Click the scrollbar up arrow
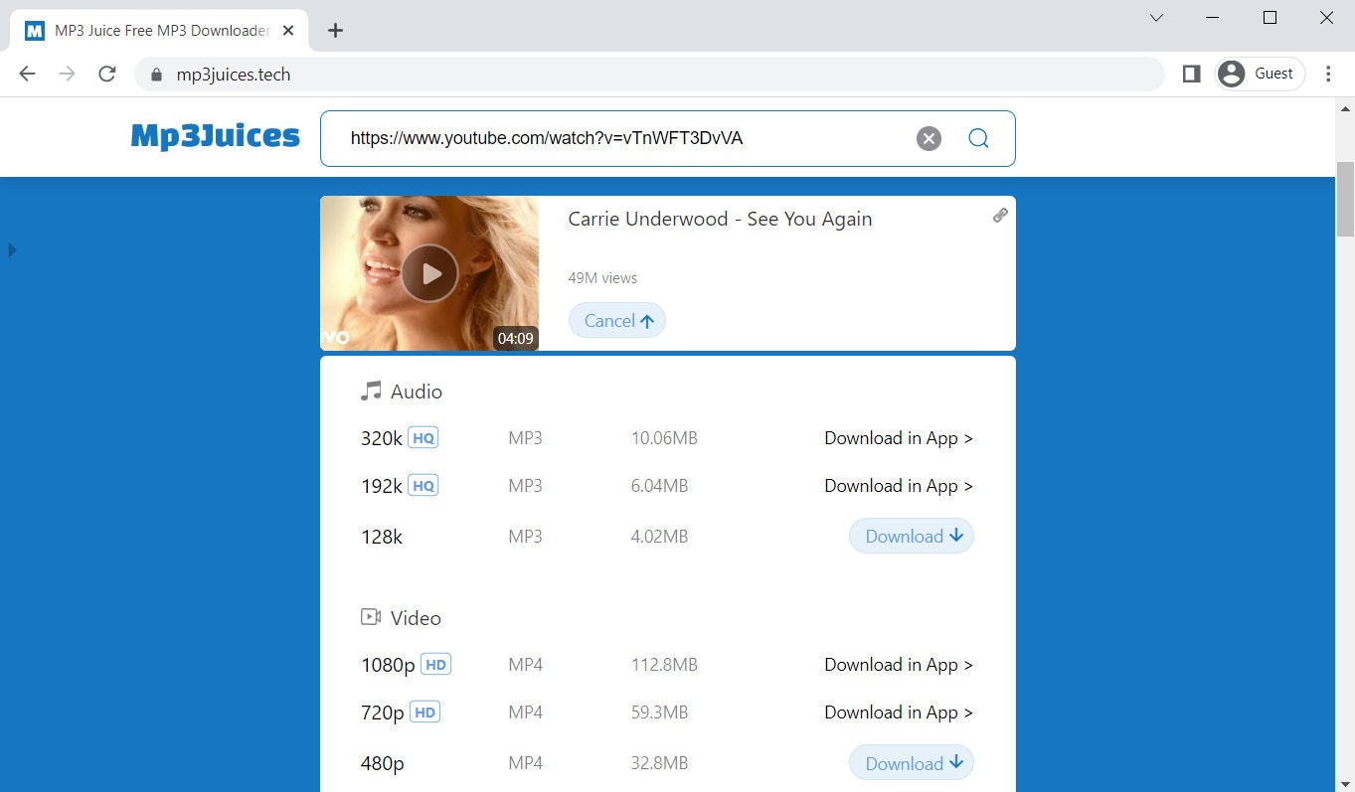The image size is (1355, 792). pyautogui.click(x=1345, y=107)
